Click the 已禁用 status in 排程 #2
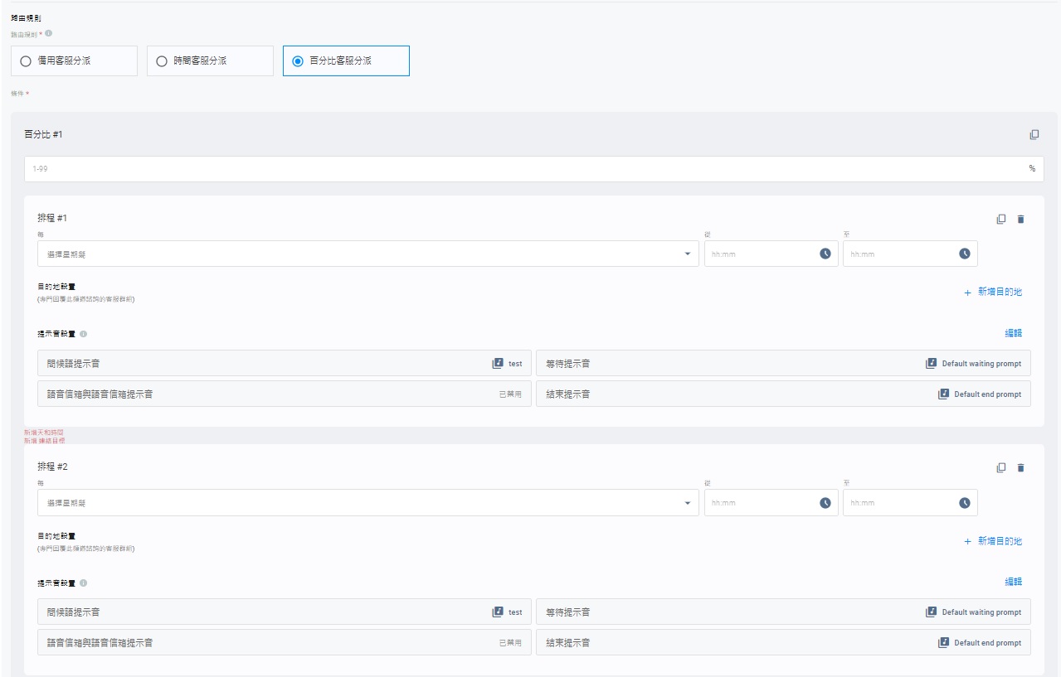 [510, 643]
